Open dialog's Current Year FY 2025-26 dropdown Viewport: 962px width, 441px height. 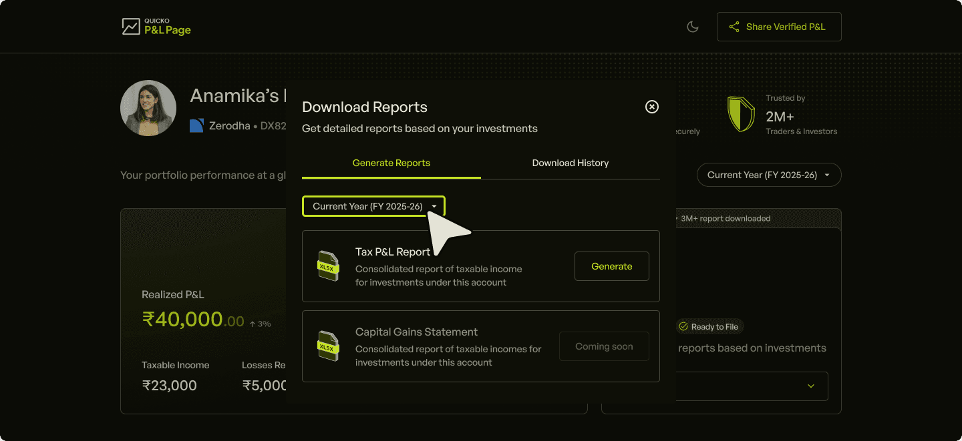[373, 206]
